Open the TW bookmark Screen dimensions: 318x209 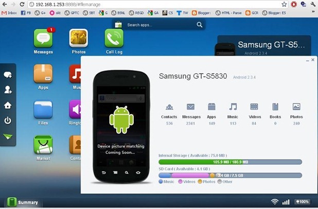pyautogui.click(x=182, y=13)
